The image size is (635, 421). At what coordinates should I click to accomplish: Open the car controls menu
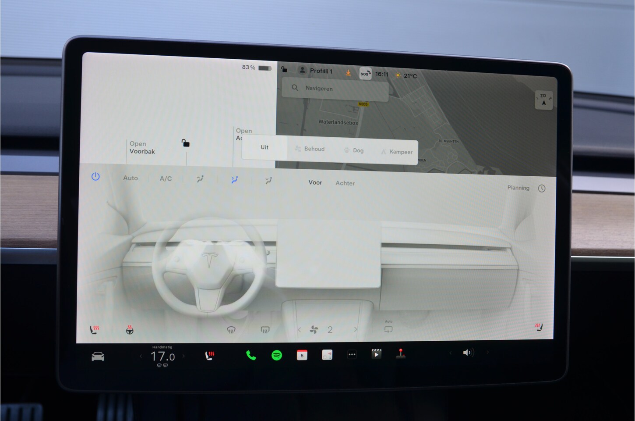pos(98,357)
